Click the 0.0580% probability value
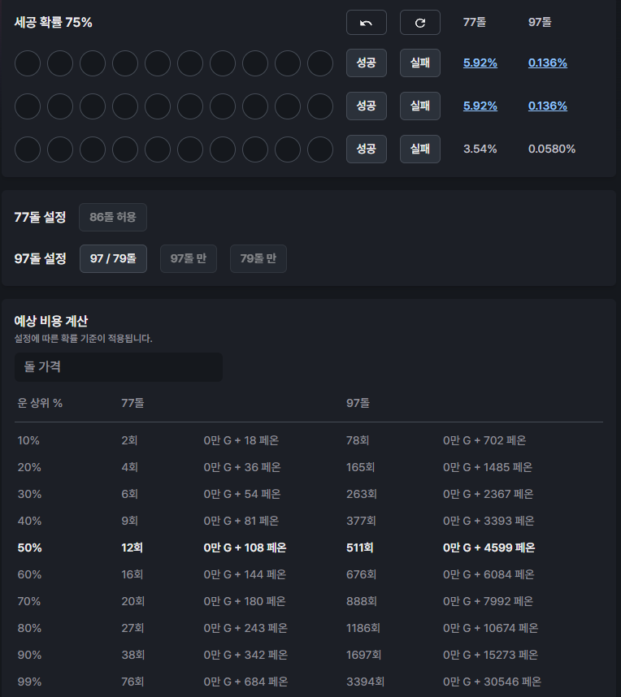The height and width of the screenshot is (697, 621). [x=552, y=149]
